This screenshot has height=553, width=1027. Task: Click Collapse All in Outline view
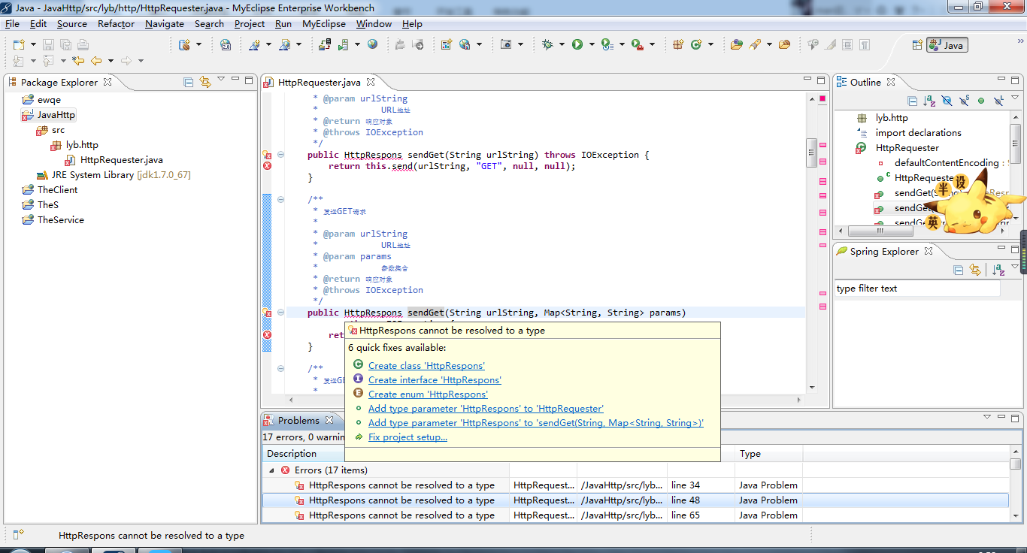pos(912,101)
